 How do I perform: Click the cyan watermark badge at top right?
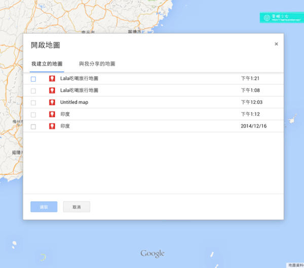(x=281, y=18)
